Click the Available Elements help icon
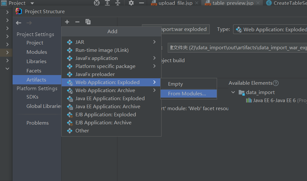This screenshot has height=181, width=307. tap(276, 83)
